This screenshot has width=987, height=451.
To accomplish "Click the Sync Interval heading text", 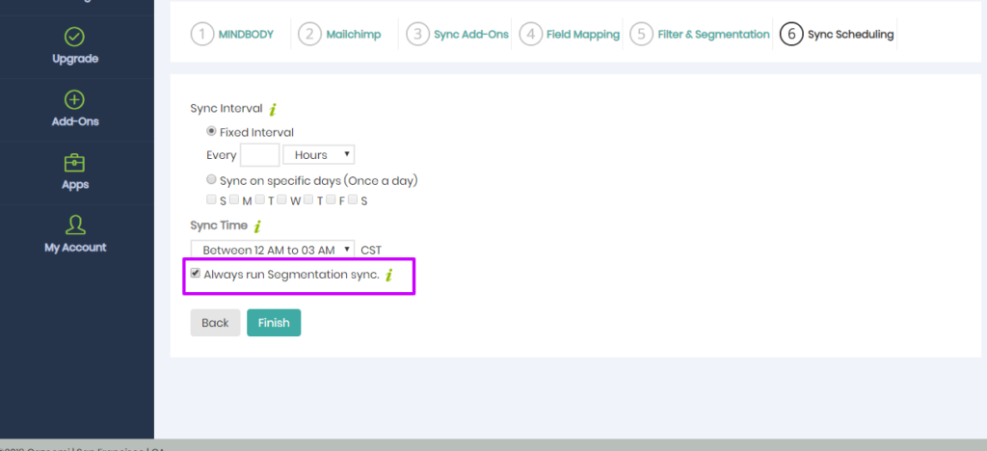I will tap(227, 108).
